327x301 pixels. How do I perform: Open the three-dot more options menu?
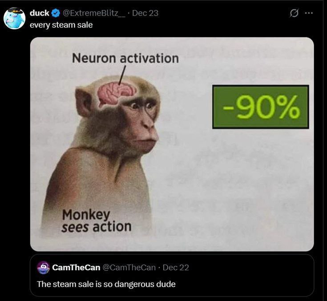coord(309,13)
